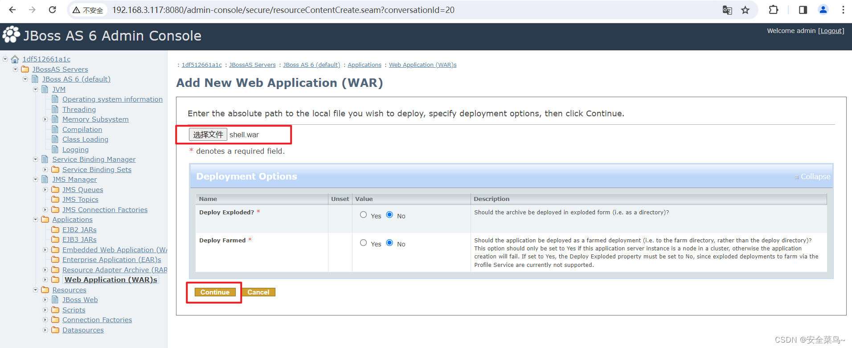The width and height of the screenshot is (852, 348).
Task: Reload the page with refresh icon
Action: [x=52, y=10]
